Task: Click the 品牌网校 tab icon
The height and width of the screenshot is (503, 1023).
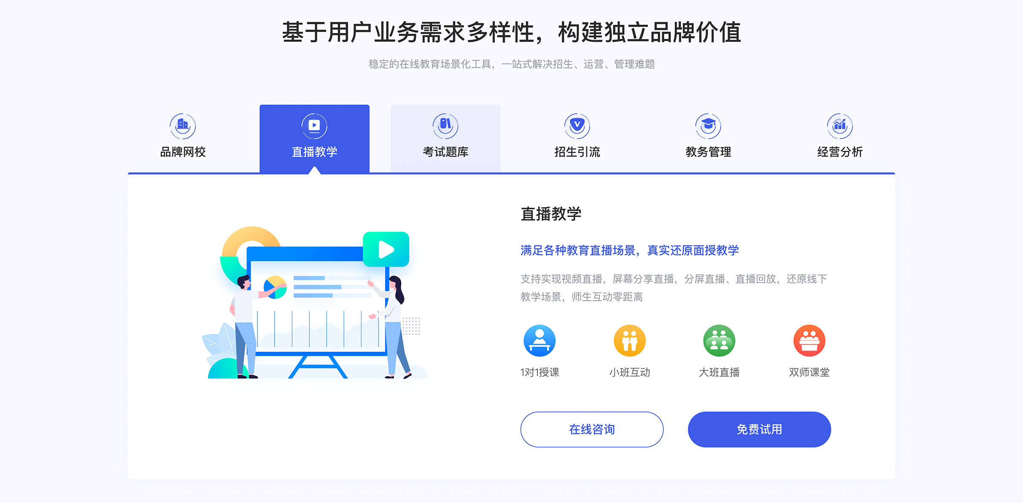Action: click(x=183, y=124)
